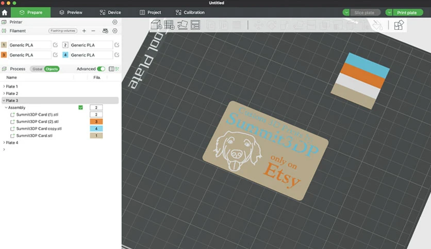
Task: Click the Auto orient toolbar icon
Action: pos(182,25)
